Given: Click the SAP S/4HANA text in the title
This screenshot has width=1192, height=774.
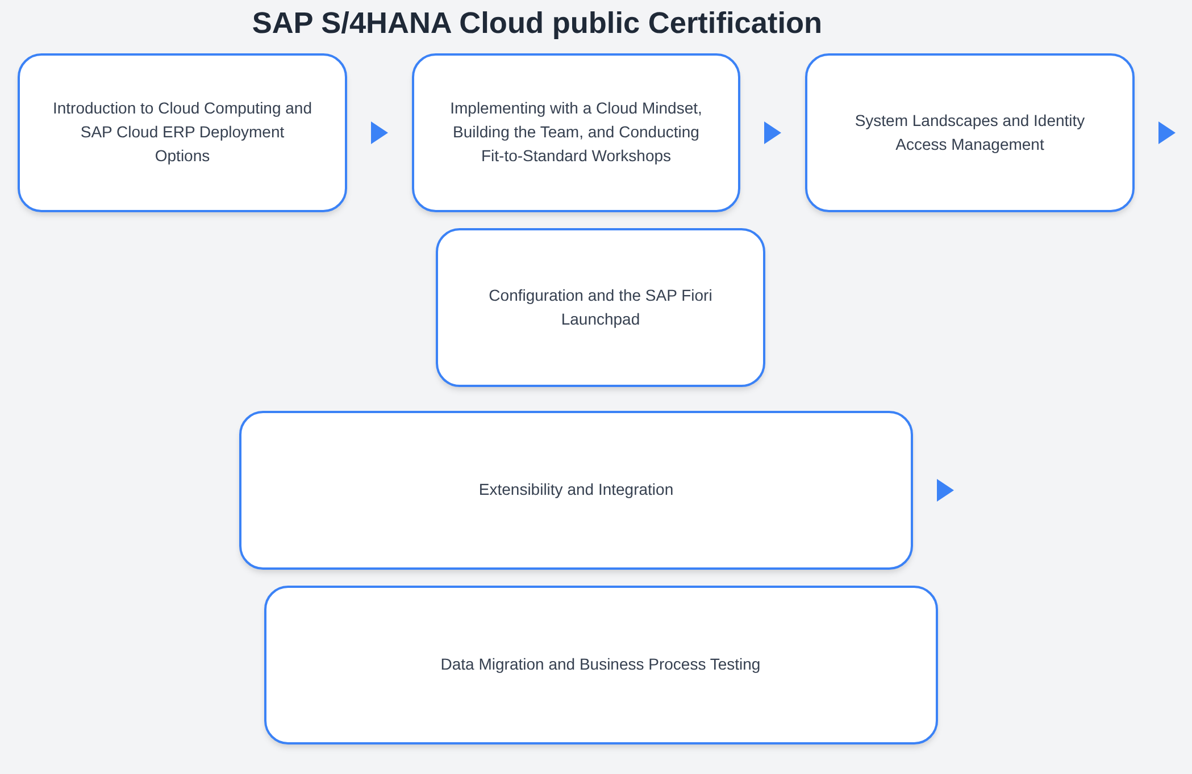Looking at the screenshot, I should point(351,24).
